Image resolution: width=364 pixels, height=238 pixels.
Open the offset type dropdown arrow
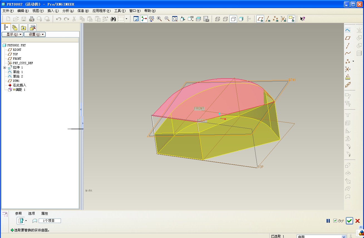click(x=26, y=221)
